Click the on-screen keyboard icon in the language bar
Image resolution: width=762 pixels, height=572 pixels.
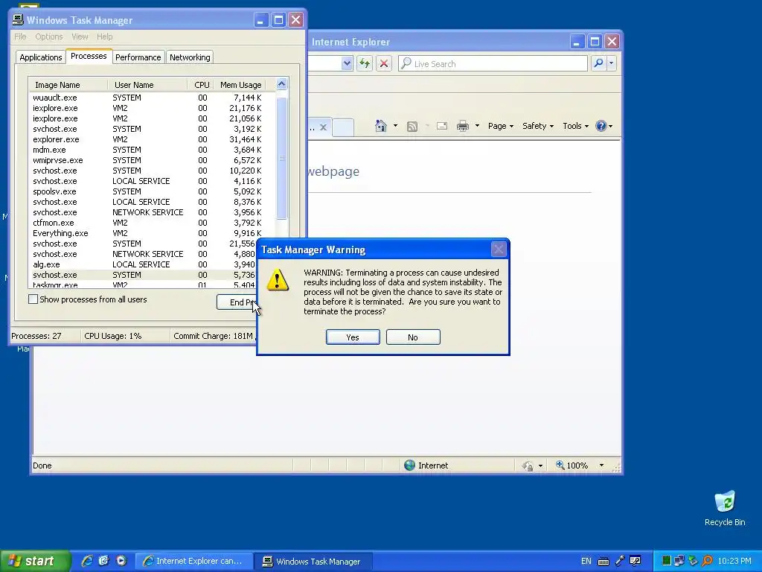(x=603, y=562)
